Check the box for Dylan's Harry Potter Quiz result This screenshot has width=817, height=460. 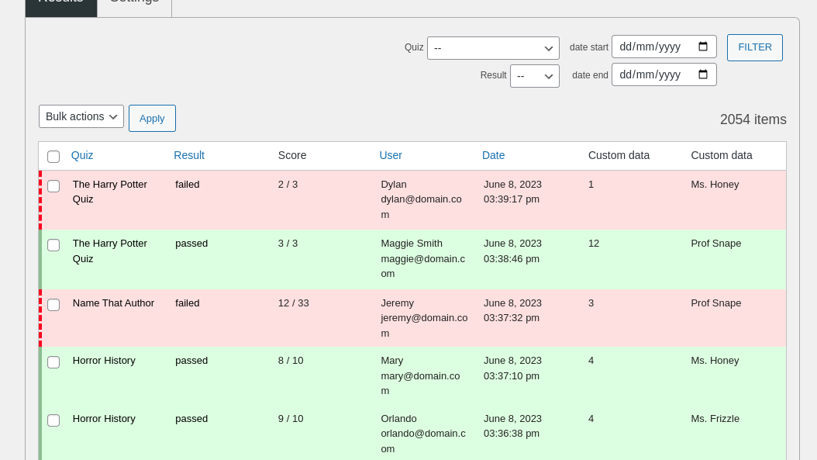coord(53,186)
